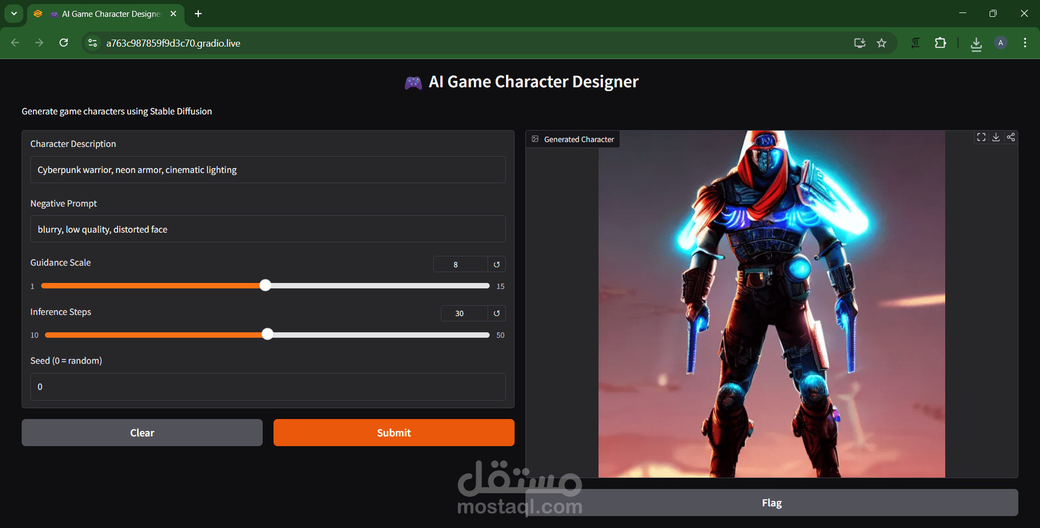1040x528 pixels.
Task: Click the Seed (0 = random) label
Action: [66, 360]
